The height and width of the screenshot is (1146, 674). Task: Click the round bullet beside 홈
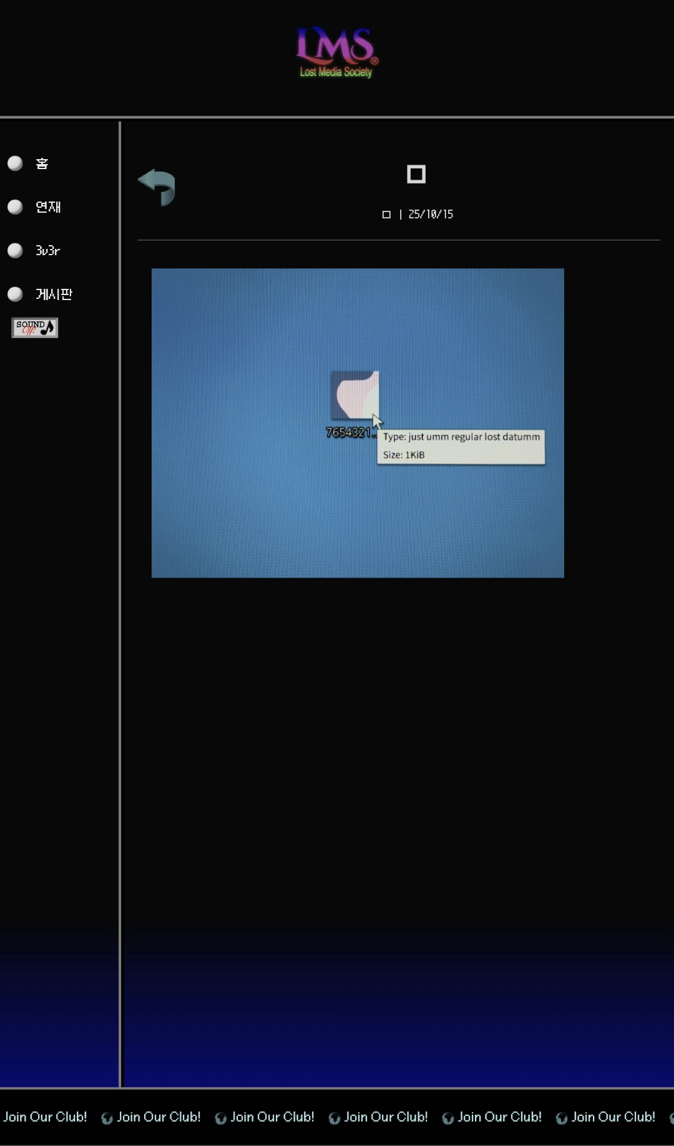coord(15,163)
